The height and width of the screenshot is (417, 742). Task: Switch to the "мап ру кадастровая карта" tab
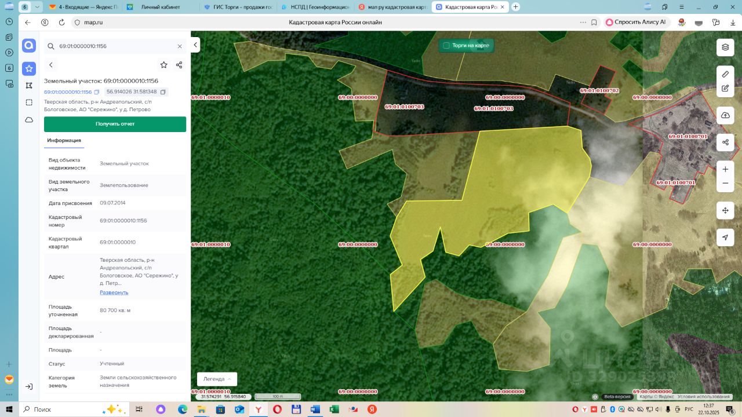(x=392, y=7)
